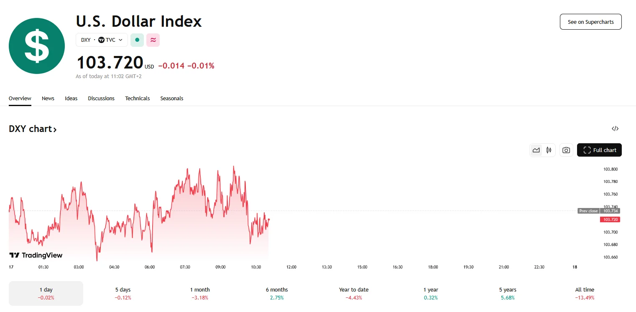This screenshot has width=636, height=312.
Task: Select the 1 month range
Action: coord(200,293)
